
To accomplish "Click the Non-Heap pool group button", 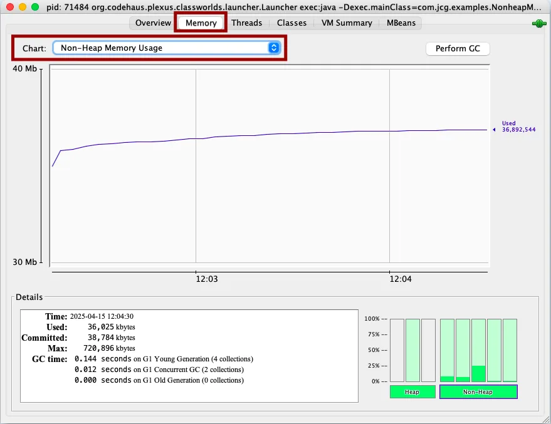I will click(x=478, y=391).
